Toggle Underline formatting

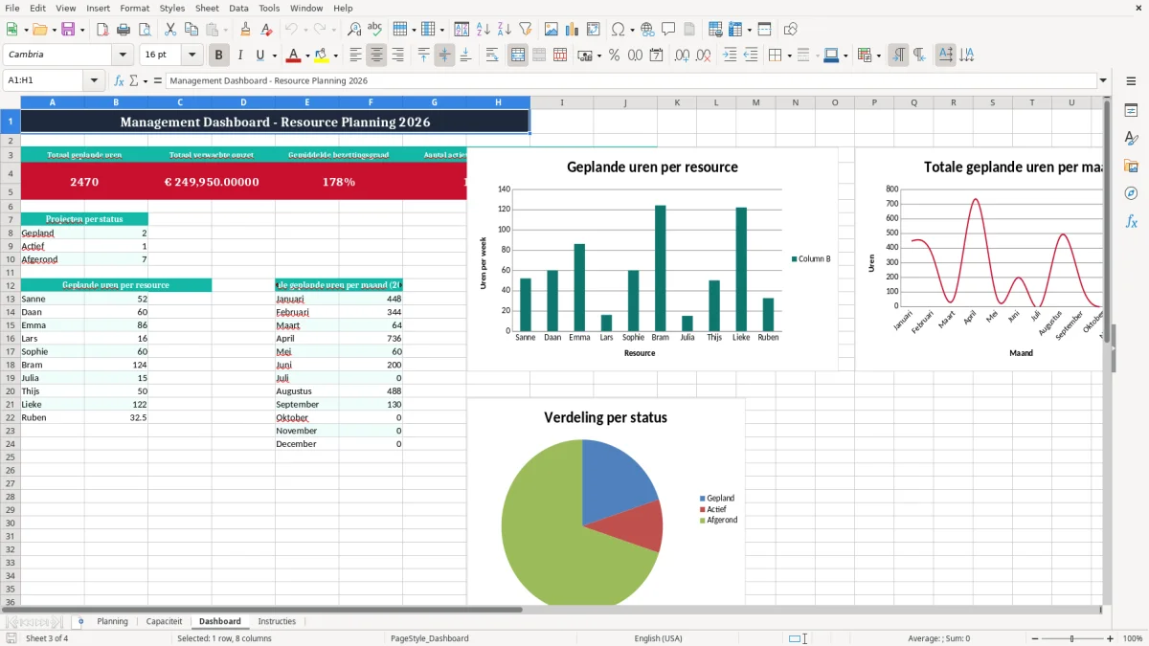pos(259,56)
